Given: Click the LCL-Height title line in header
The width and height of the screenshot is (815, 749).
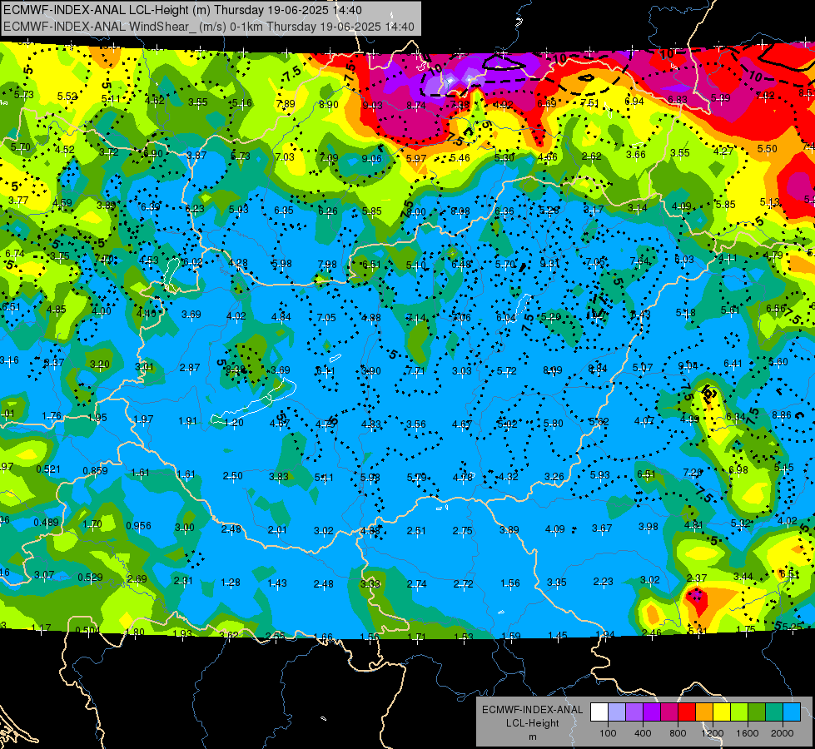Looking at the screenshot, I should (x=182, y=10).
